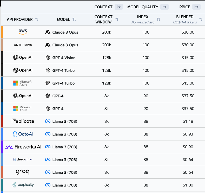This screenshot has height=193, width=205.
Task: Sort by CONTEXT WINDOW column arrows
Action: (x=117, y=19)
